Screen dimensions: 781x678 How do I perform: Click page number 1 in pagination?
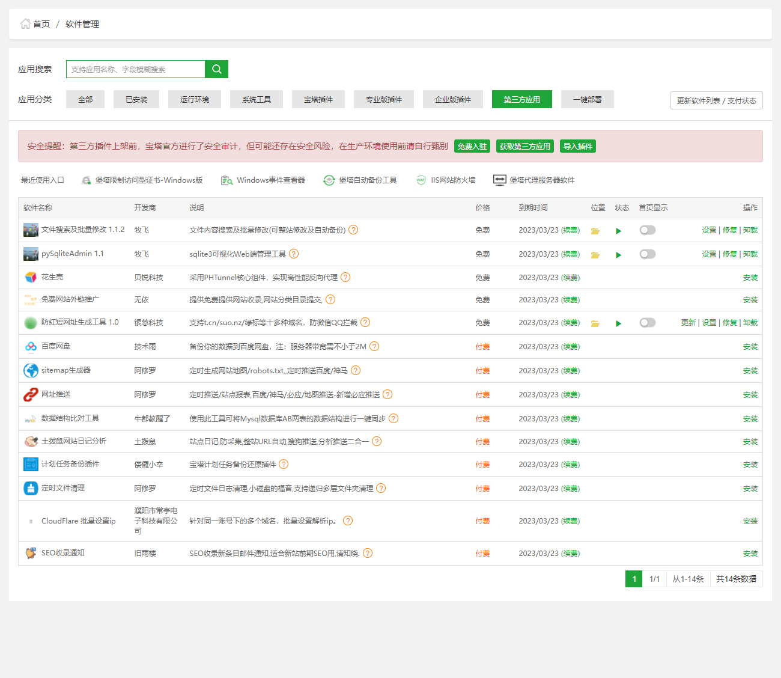click(x=634, y=579)
